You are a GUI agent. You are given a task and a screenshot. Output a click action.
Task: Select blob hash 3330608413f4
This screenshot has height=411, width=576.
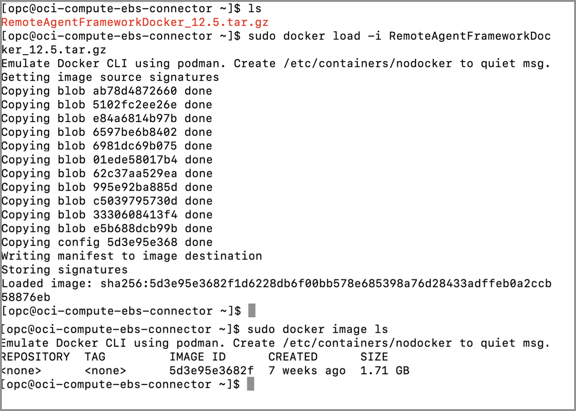pyautogui.click(x=135, y=214)
